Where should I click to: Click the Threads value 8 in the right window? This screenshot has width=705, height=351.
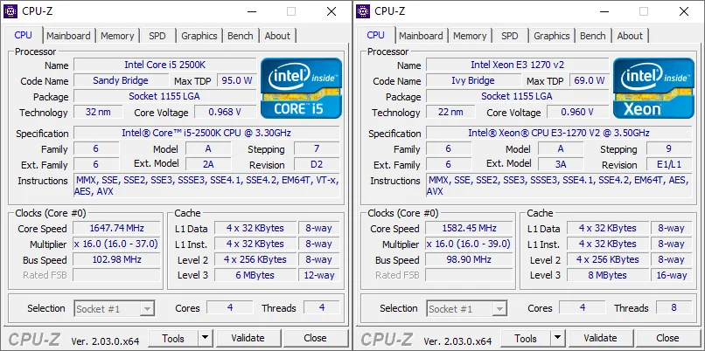[x=674, y=308]
